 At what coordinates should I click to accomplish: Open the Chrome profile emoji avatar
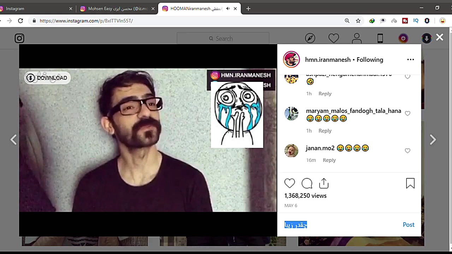point(442,21)
